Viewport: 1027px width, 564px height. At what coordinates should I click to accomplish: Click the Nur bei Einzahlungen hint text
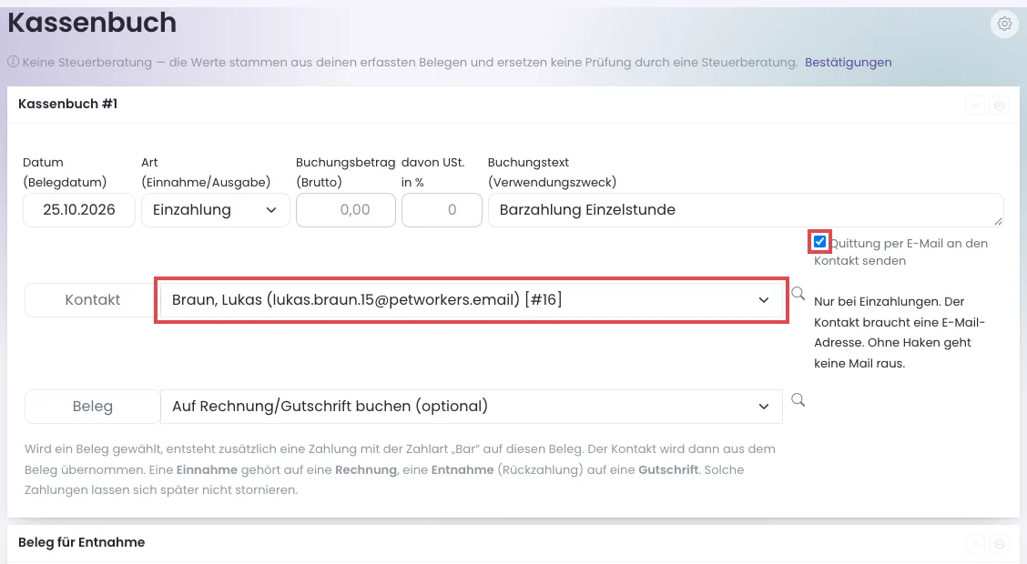[900, 332]
